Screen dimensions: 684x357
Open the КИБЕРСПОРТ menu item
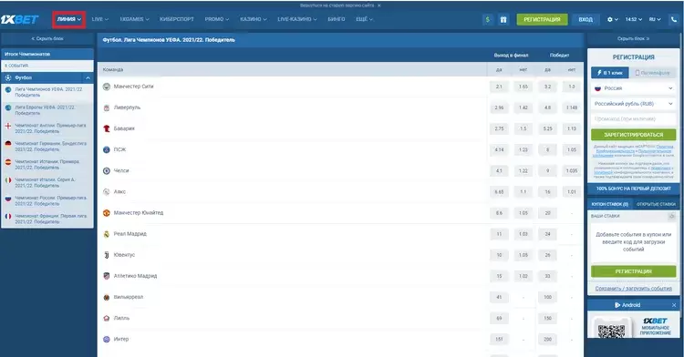177,19
